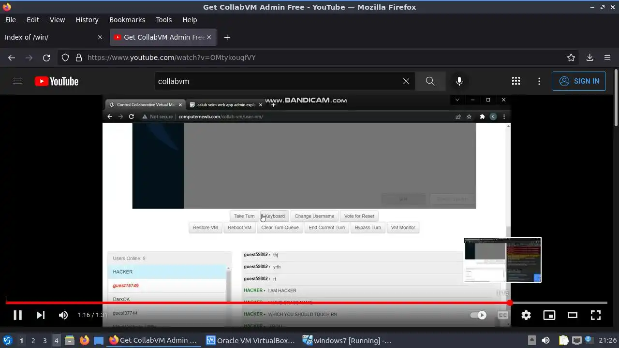Screen dimensions: 619x348
Task: Close the Get CollabVM Admin tab
Action: 209,37
